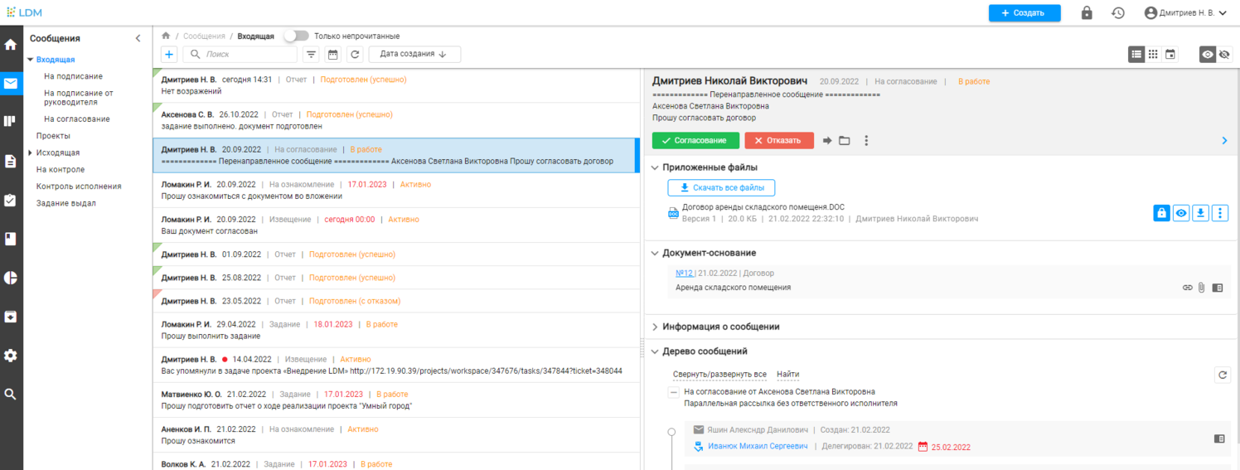The image size is (1240, 470).
Task: Expand the Исходящая folder tree
Action: tap(31, 153)
